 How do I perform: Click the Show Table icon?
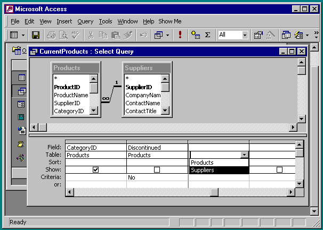[195, 35]
